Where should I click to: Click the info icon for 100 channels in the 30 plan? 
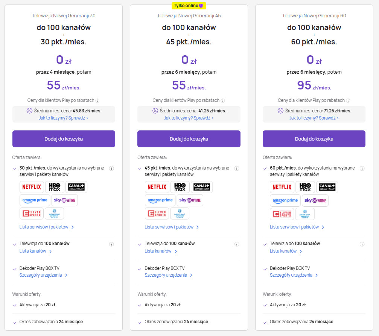pyautogui.click(x=111, y=244)
